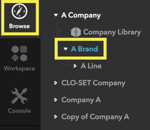Image resolution: width=150 pixels, height=130 pixels.
Task: Select the highlighted A Brand item
Action: pyautogui.click(x=84, y=49)
